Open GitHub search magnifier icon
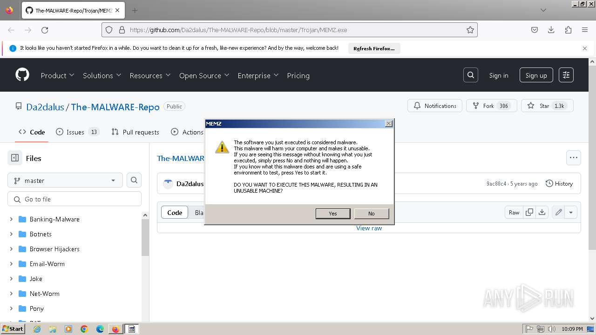 click(471, 75)
